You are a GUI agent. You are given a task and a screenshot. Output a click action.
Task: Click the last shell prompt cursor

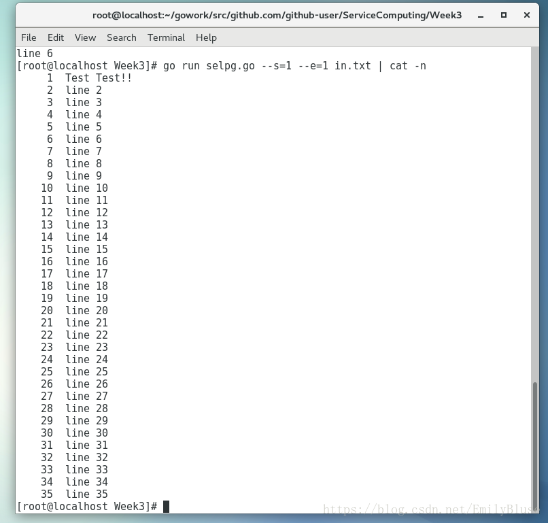[166, 507]
